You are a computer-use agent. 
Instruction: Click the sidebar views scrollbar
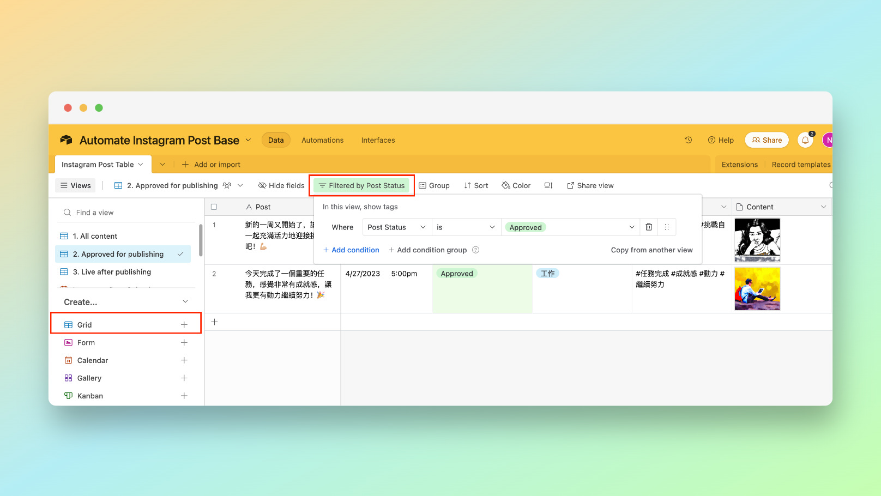(x=201, y=240)
